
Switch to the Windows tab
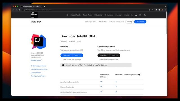point(64,41)
